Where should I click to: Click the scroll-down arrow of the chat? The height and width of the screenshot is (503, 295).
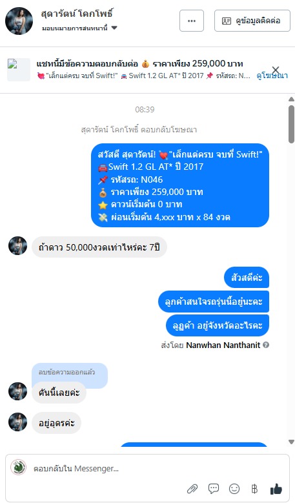tap(291, 442)
